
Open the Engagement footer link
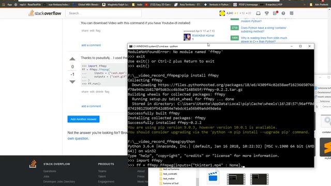106,181
